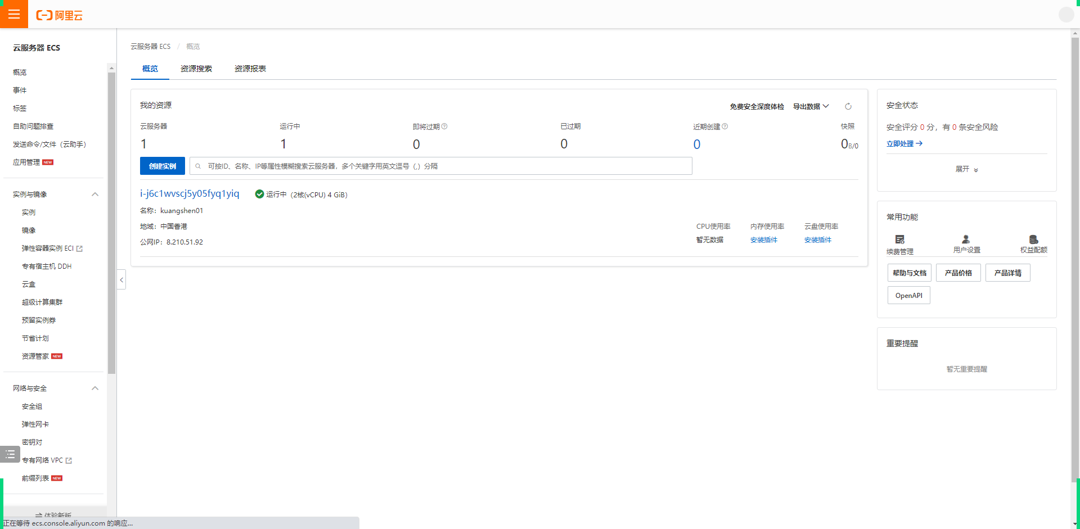
Task: Click the arrow after 立即处理
Action: tap(919, 143)
